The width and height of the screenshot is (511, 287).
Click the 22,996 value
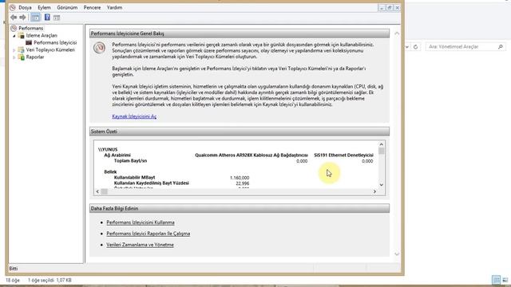(243, 183)
